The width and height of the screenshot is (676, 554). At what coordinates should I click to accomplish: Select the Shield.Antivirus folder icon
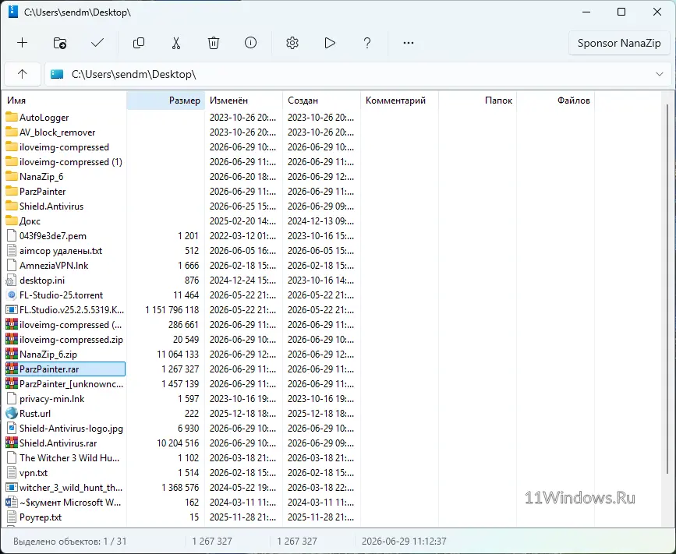(11, 206)
